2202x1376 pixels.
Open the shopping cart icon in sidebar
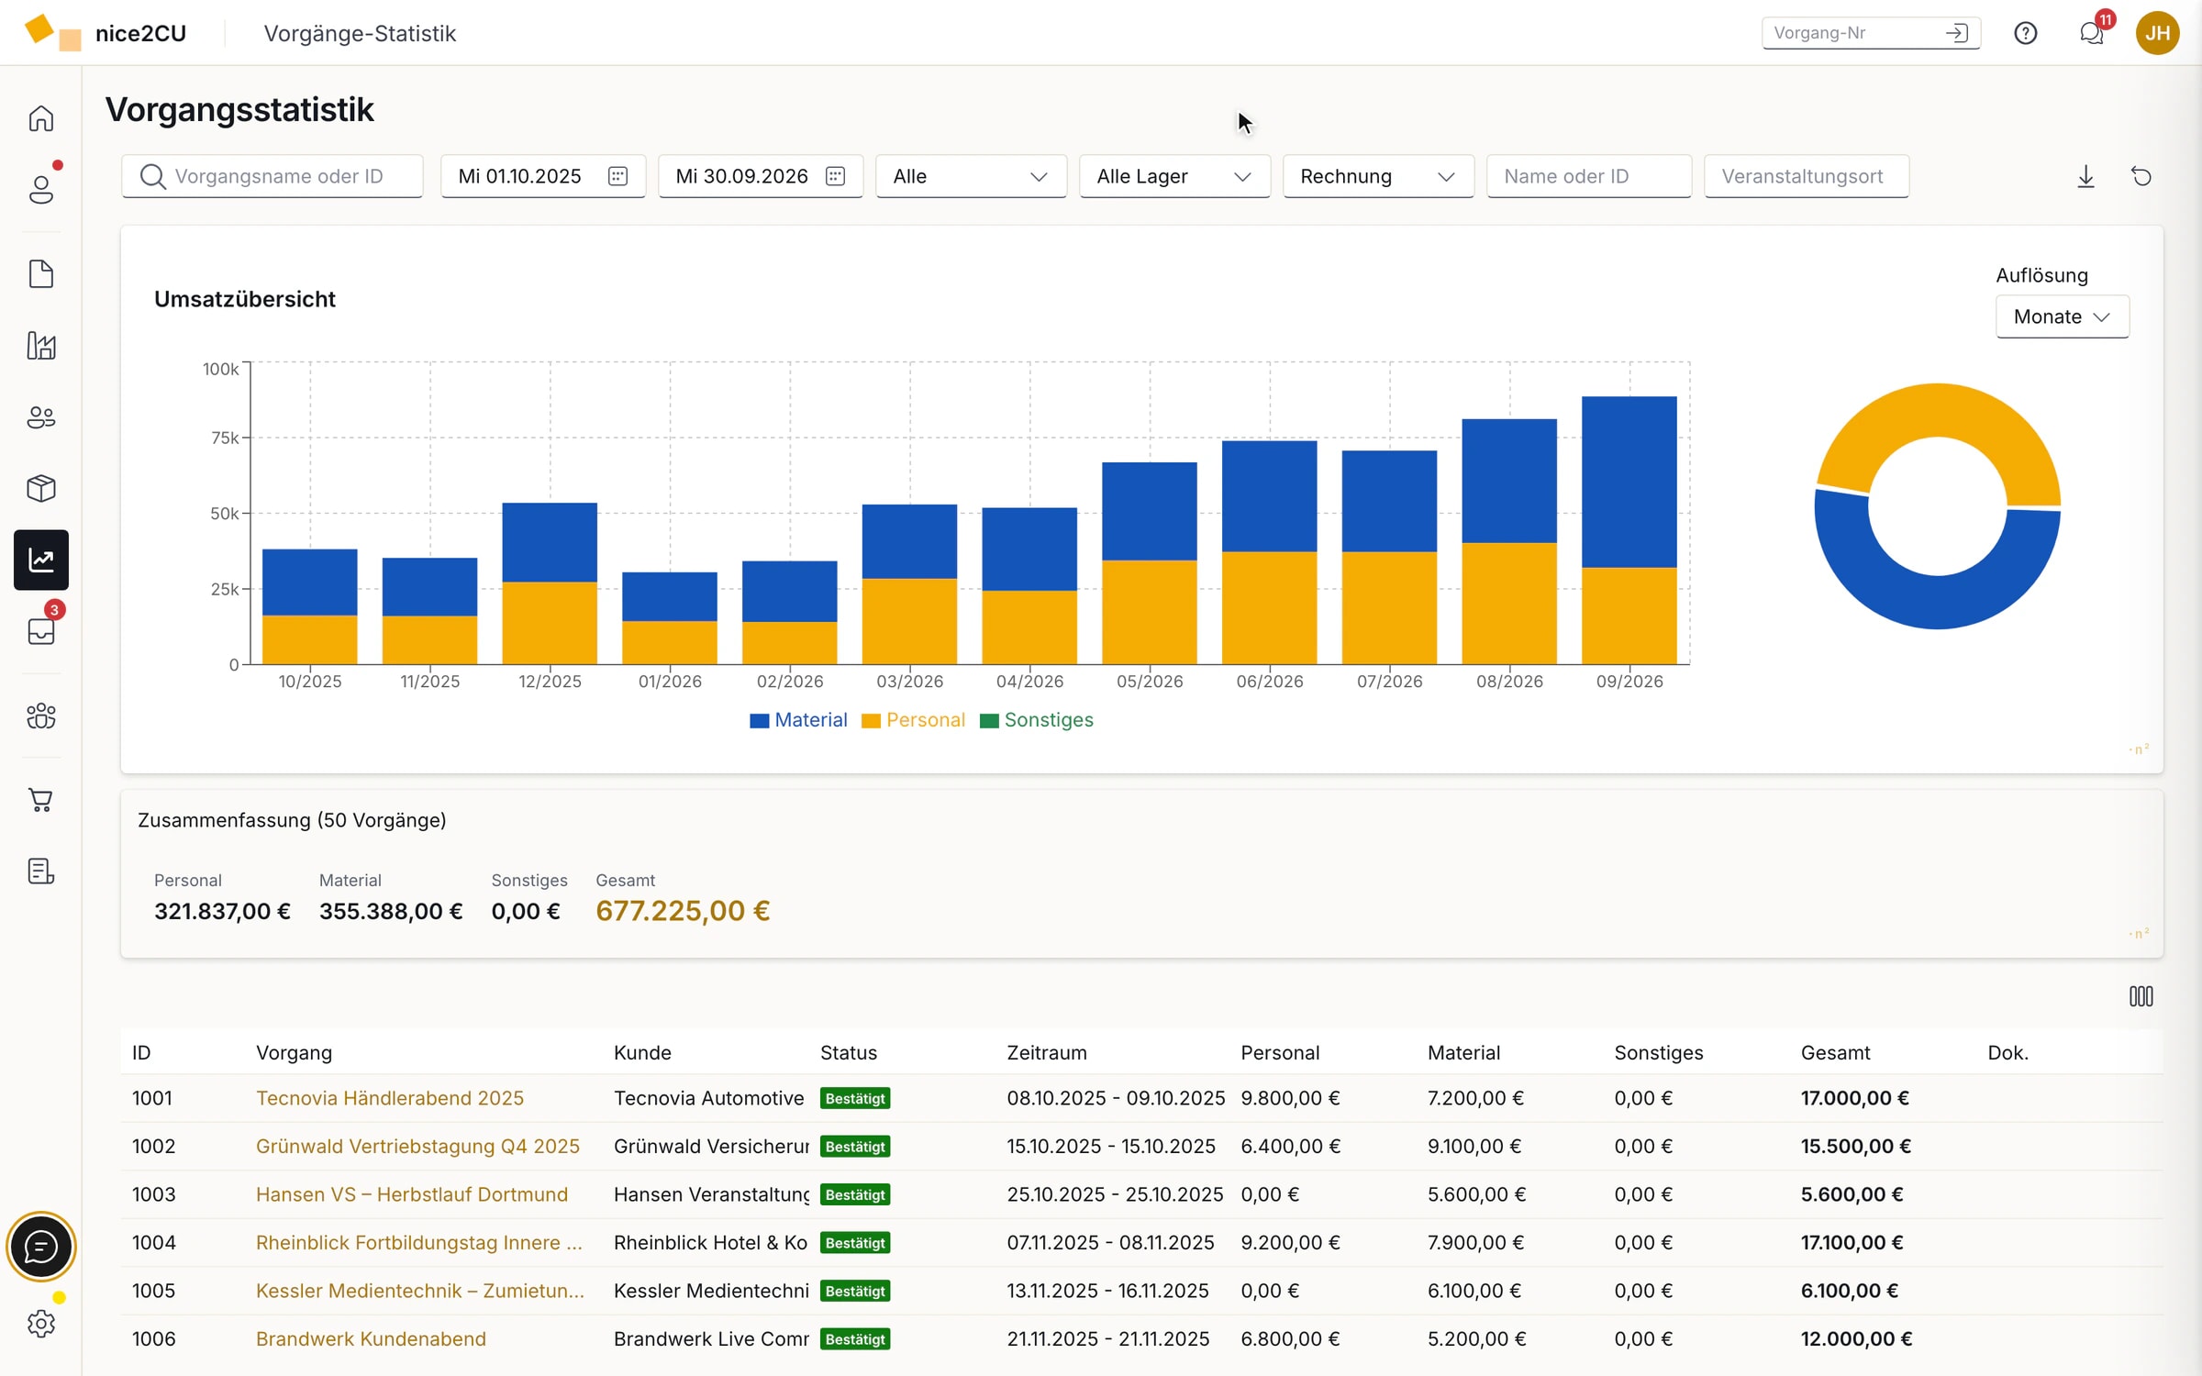pos(41,800)
